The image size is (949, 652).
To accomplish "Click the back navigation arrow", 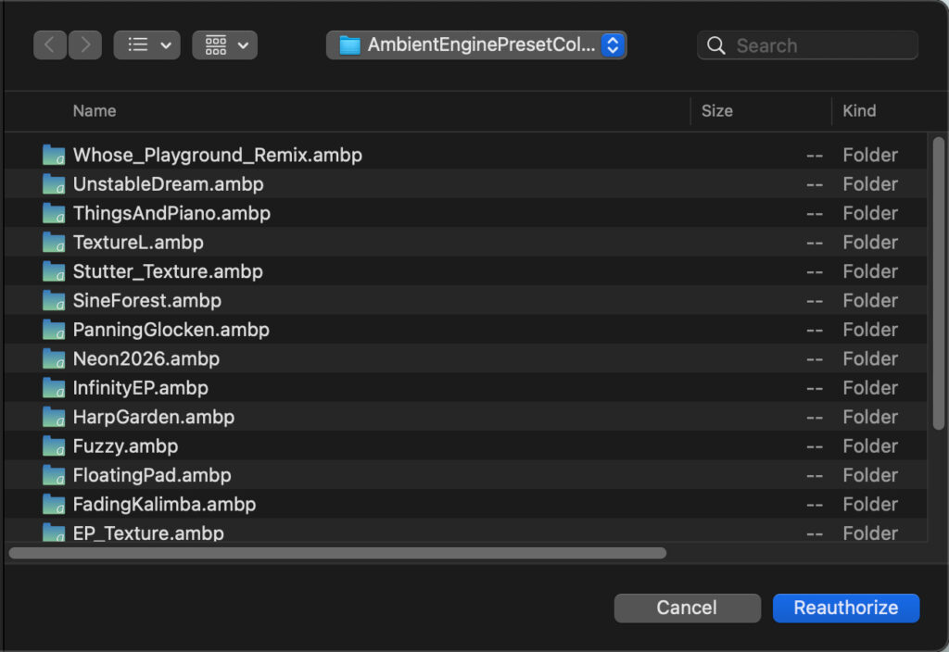I will coord(51,44).
